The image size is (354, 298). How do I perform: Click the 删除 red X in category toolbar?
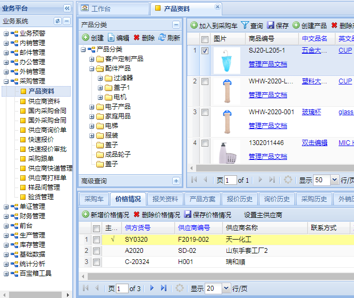tap(137, 38)
